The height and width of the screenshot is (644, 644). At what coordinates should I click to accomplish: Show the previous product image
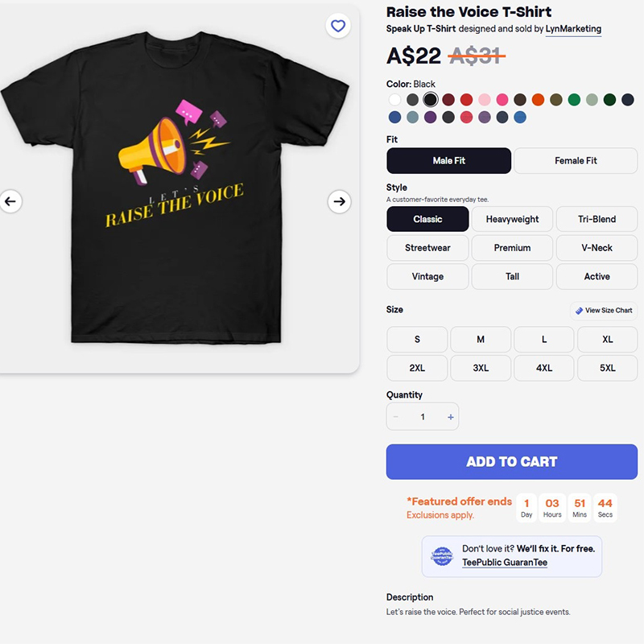11,202
